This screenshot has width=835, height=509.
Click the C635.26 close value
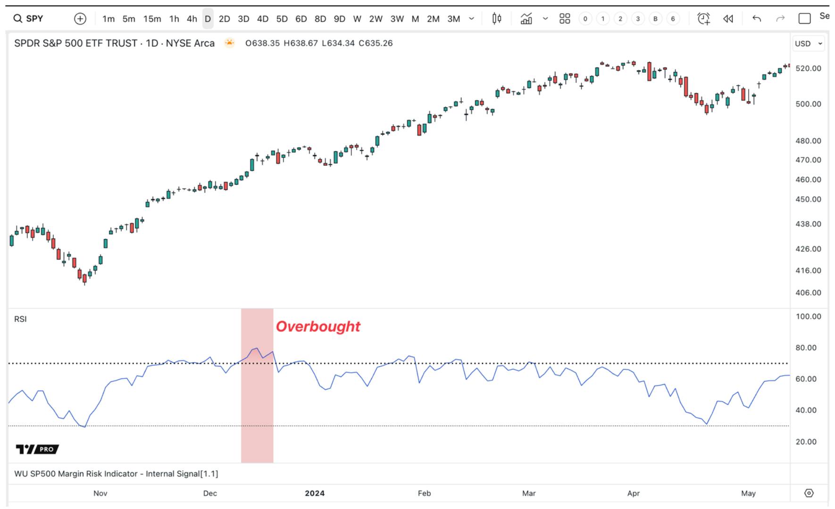click(376, 43)
